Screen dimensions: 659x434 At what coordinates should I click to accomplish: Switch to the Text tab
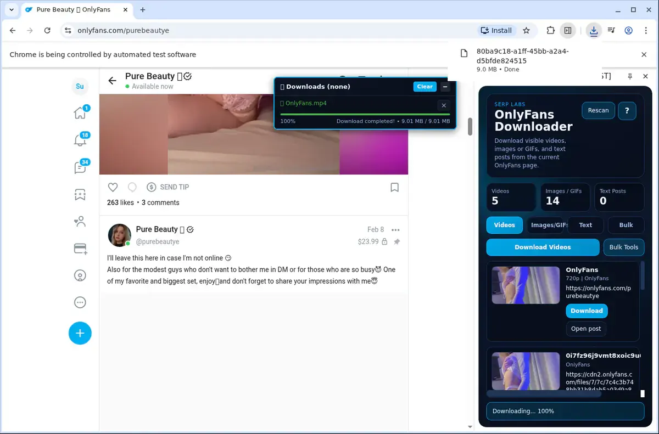tap(585, 225)
